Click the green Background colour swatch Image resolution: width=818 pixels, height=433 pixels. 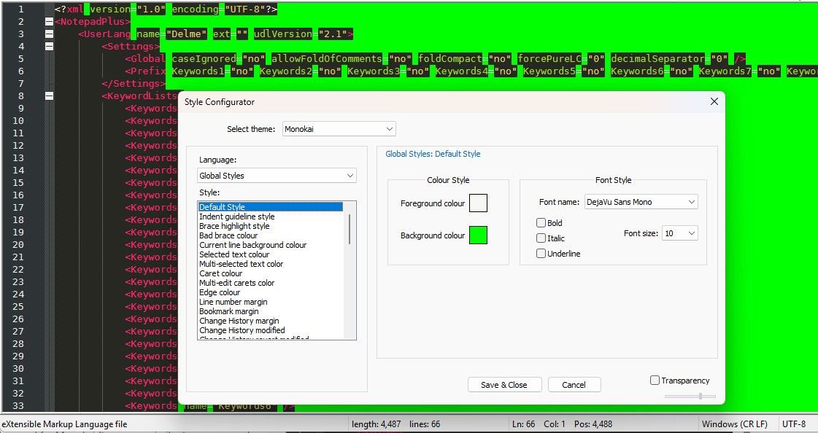pos(479,235)
